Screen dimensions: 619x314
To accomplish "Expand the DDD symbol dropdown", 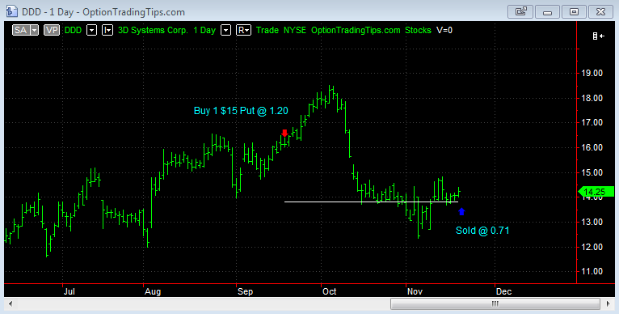I will pyautogui.click(x=91, y=30).
